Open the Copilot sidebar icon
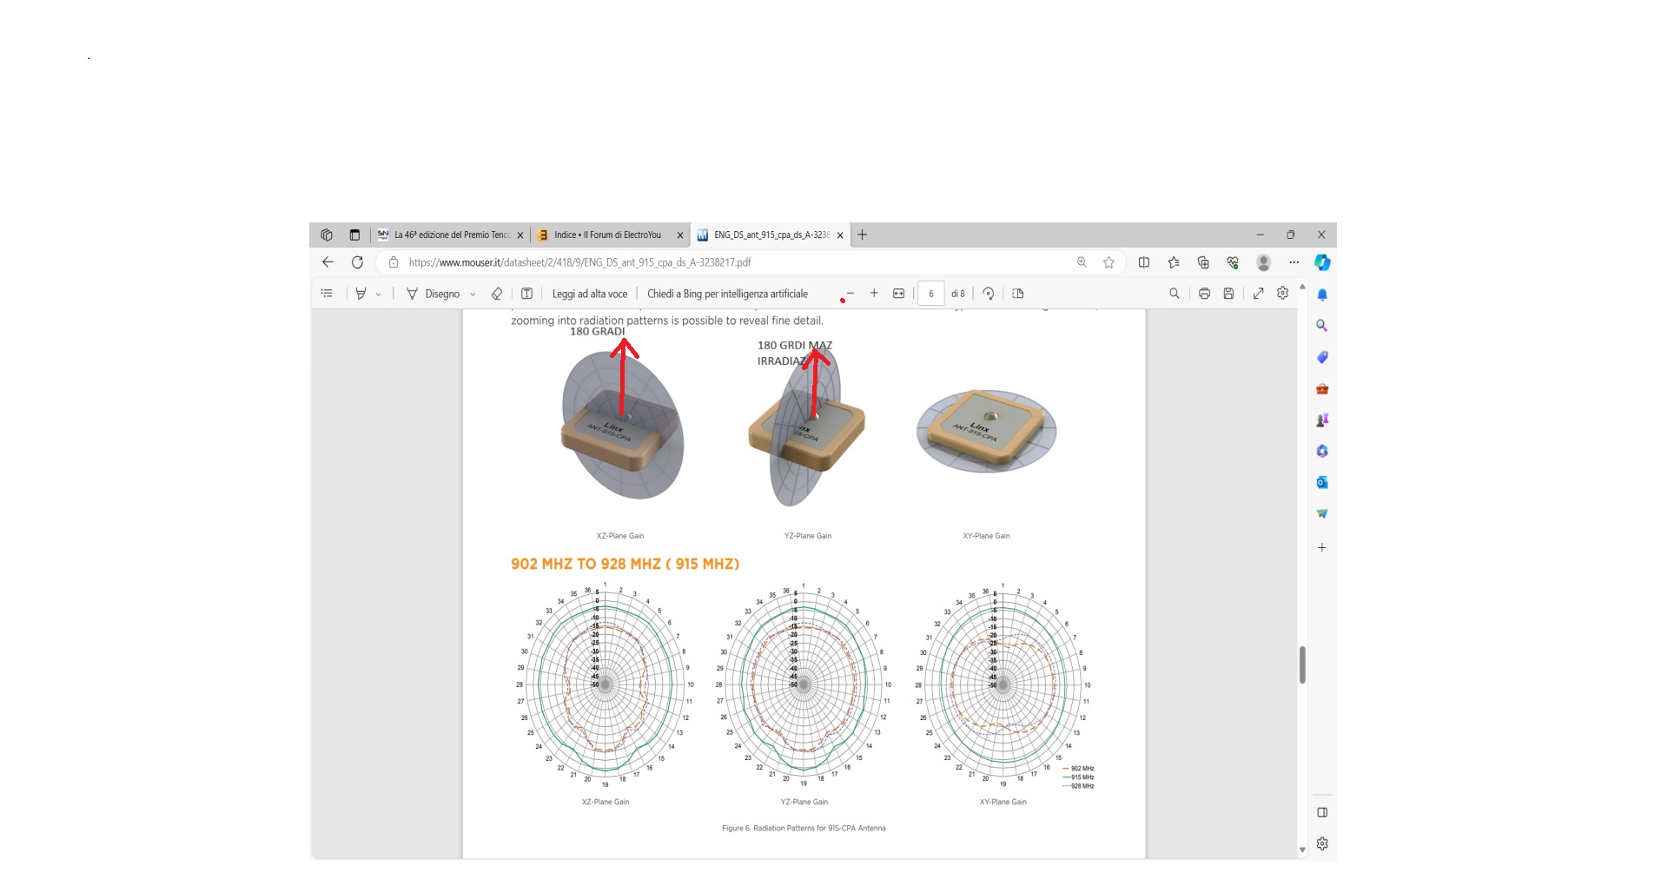 point(1322,262)
